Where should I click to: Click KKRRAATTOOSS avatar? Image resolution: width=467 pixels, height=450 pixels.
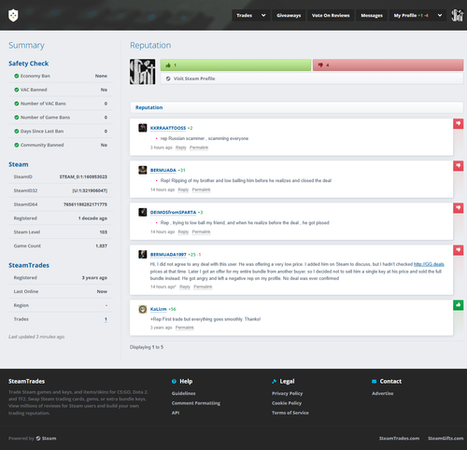coord(143,128)
